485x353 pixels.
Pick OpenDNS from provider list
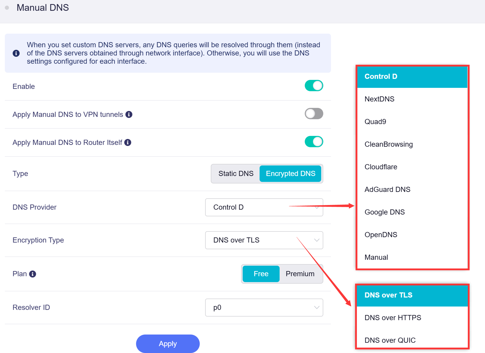[x=412, y=235]
